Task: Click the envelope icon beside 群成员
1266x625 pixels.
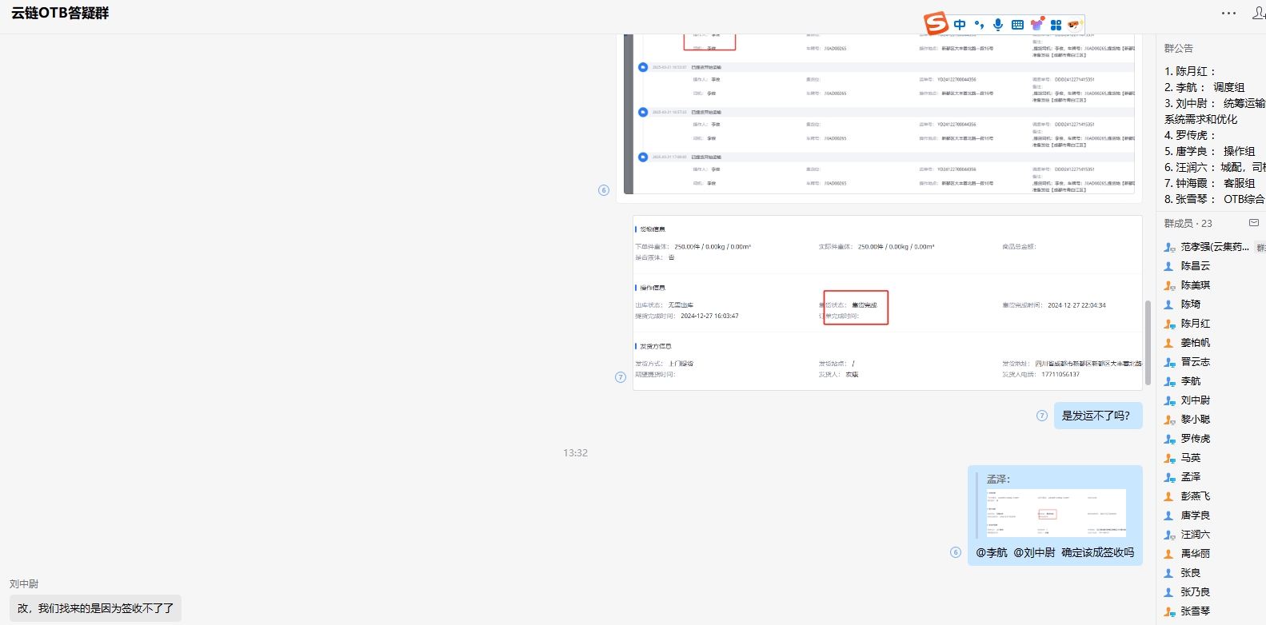Action: point(1254,223)
